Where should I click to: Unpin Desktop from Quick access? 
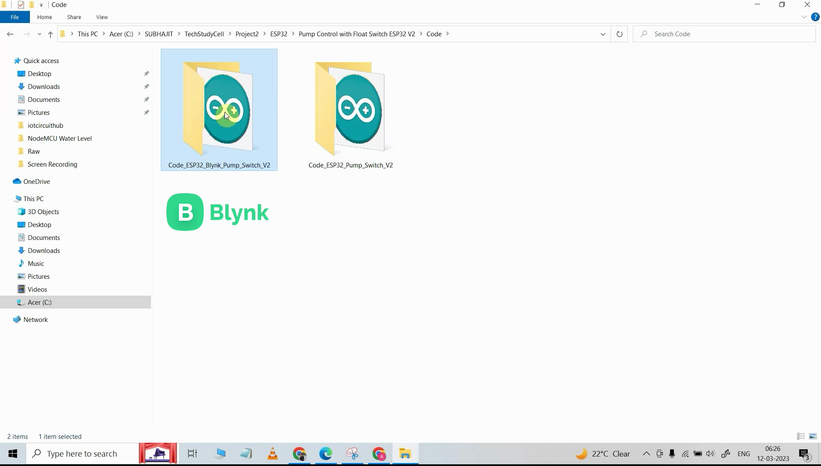click(146, 74)
